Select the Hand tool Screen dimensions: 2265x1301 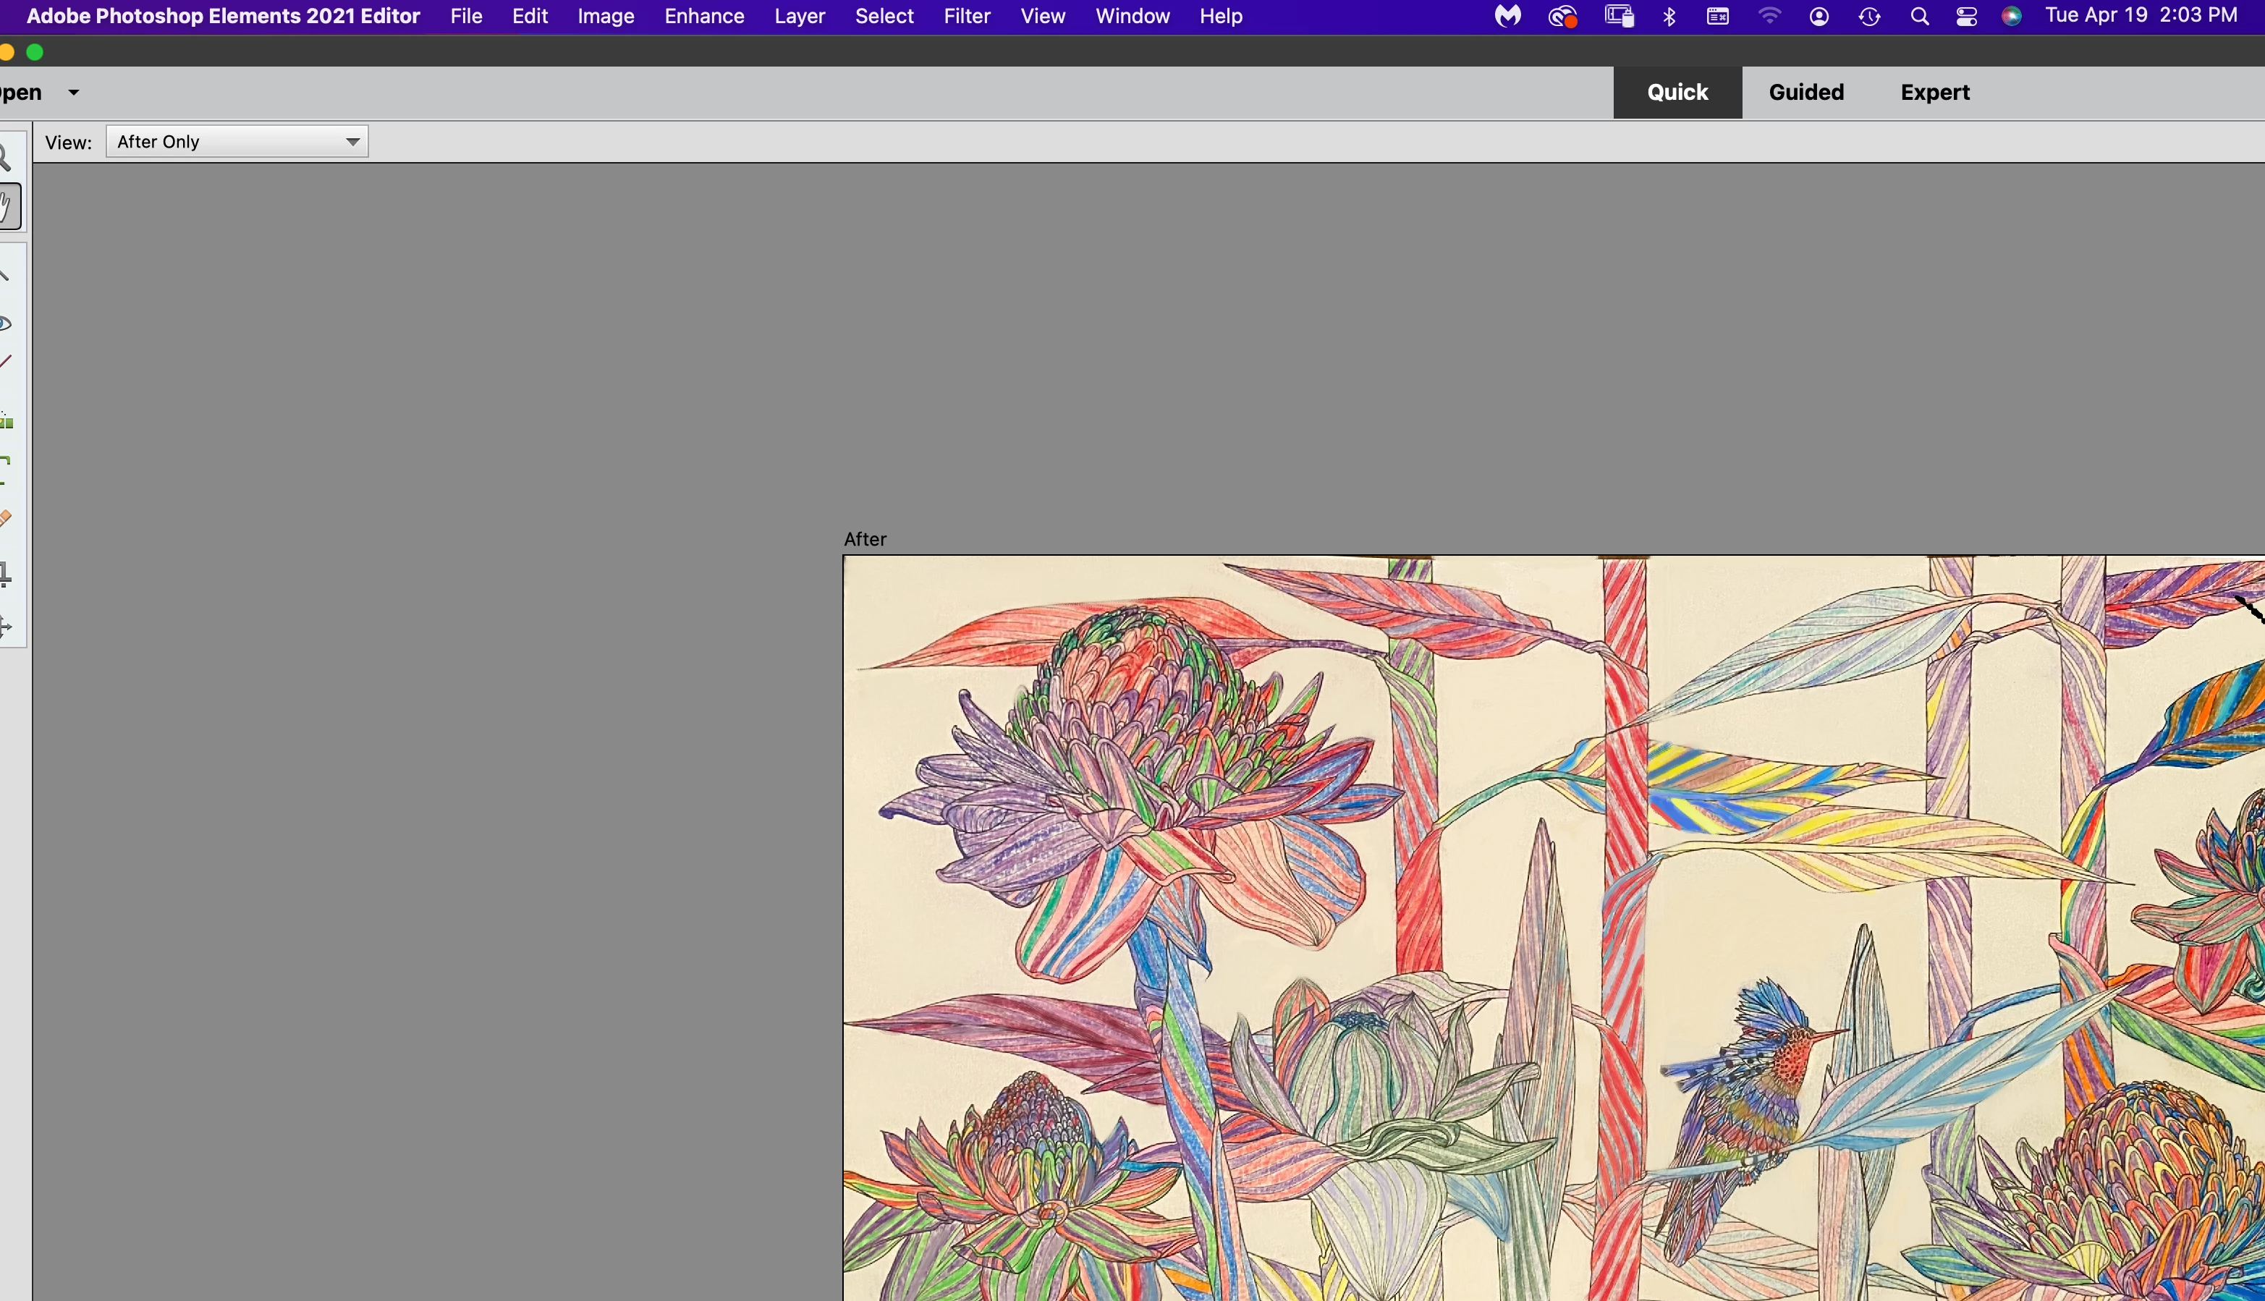pyautogui.click(x=7, y=207)
